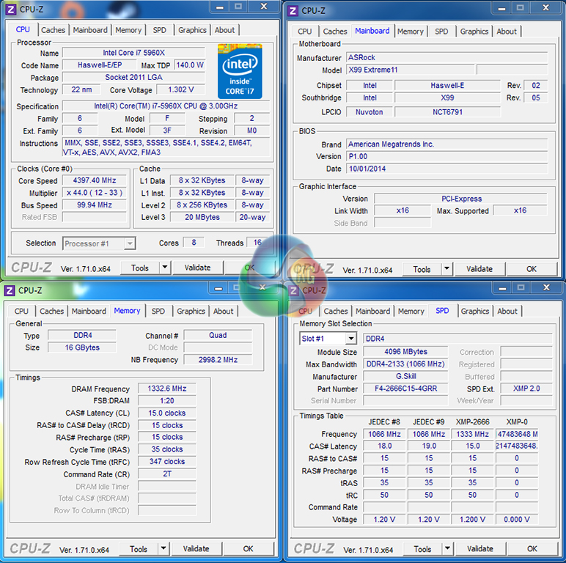The width and height of the screenshot is (566, 563).
Task: Expand the Tools arrow in the Memory window
Action: (163, 549)
